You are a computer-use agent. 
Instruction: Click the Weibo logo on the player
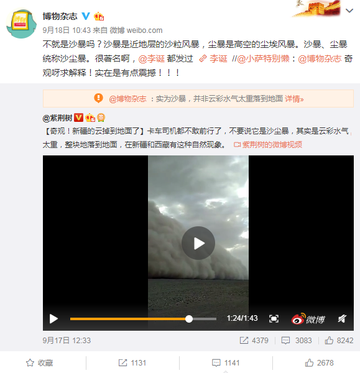[x=308, y=319]
